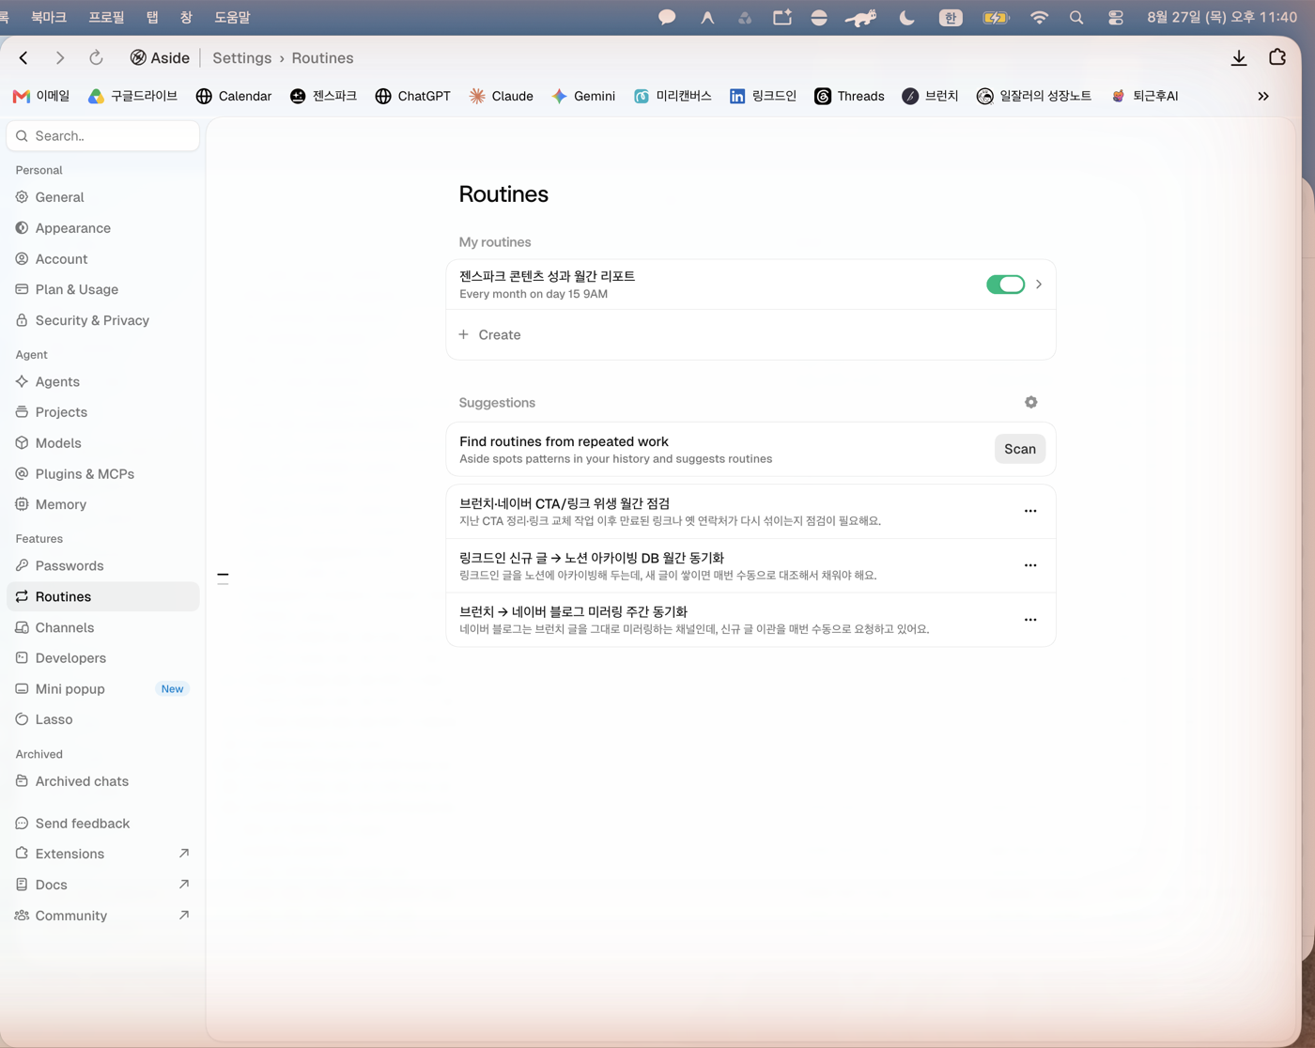
Task: Click Settings in the breadcrumb
Action: [242, 58]
